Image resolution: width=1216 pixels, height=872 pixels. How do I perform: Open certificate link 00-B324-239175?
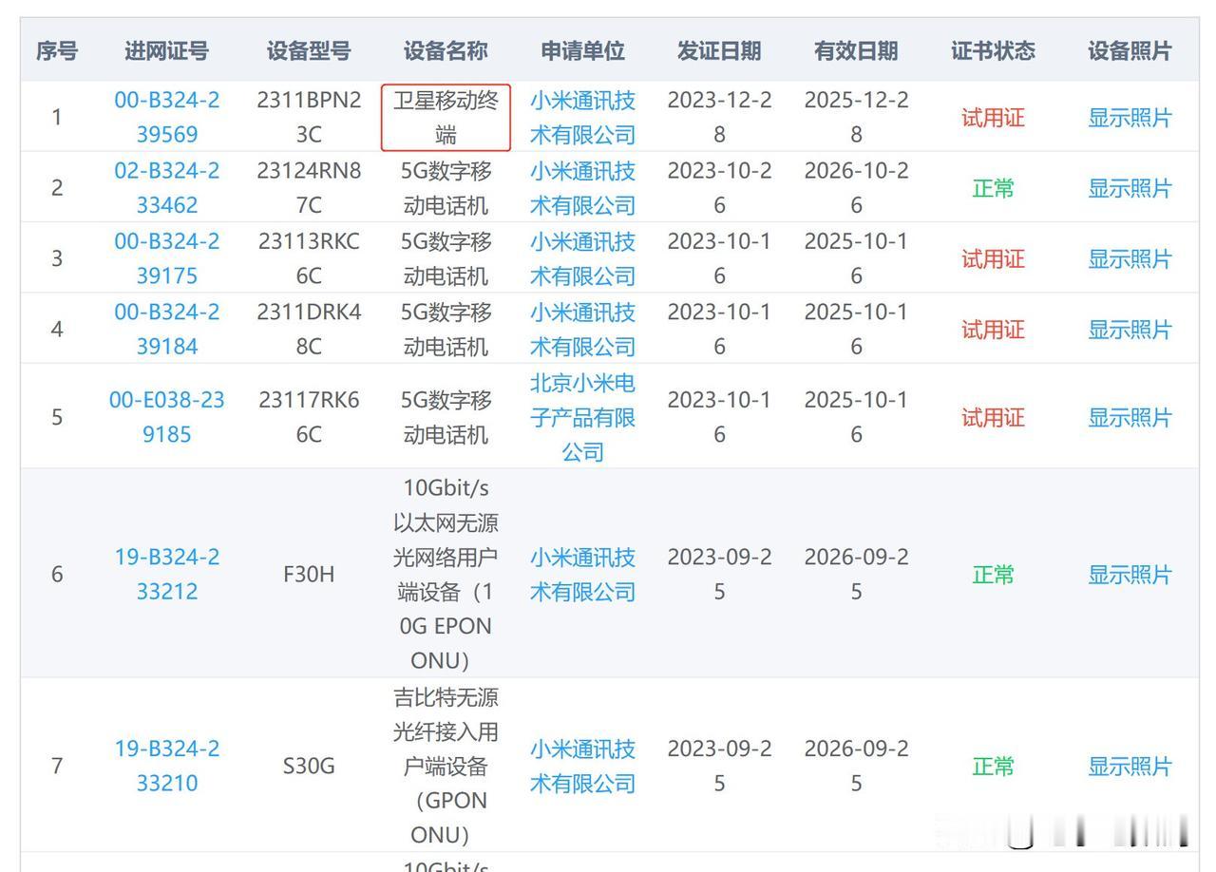click(x=167, y=258)
